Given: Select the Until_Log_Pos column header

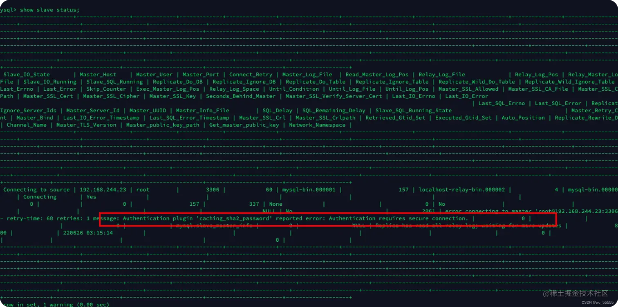Looking at the screenshot, I should pyautogui.click(x=407, y=89).
